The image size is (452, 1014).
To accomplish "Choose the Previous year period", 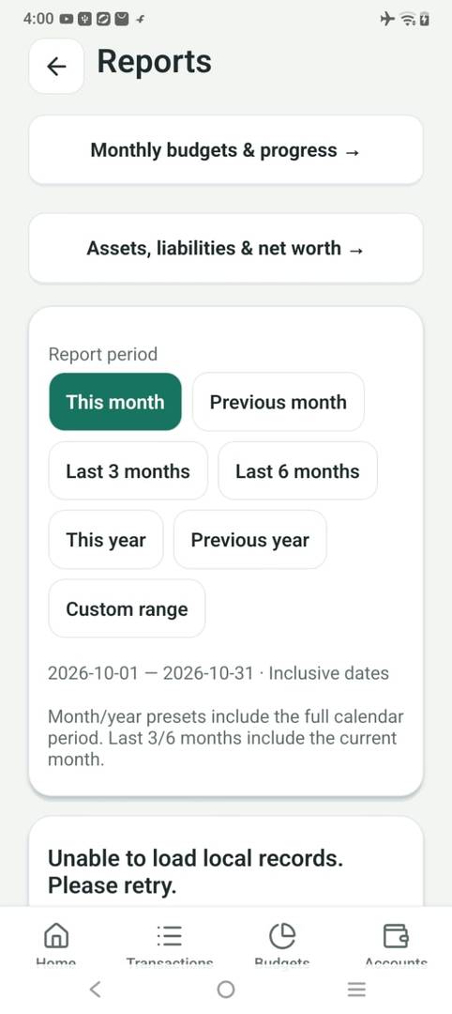I will (x=249, y=540).
